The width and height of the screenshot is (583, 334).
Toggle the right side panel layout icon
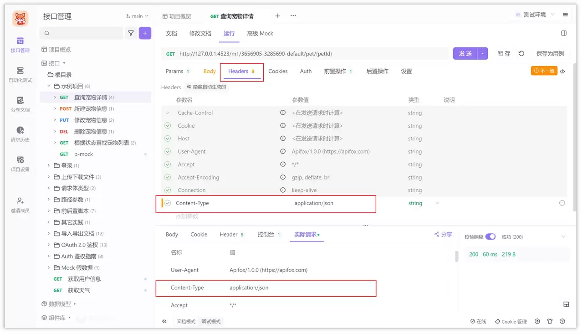(x=564, y=33)
